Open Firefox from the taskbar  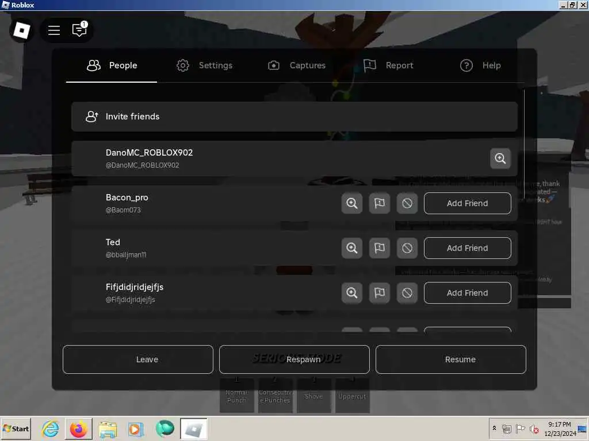[x=78, y=429]
